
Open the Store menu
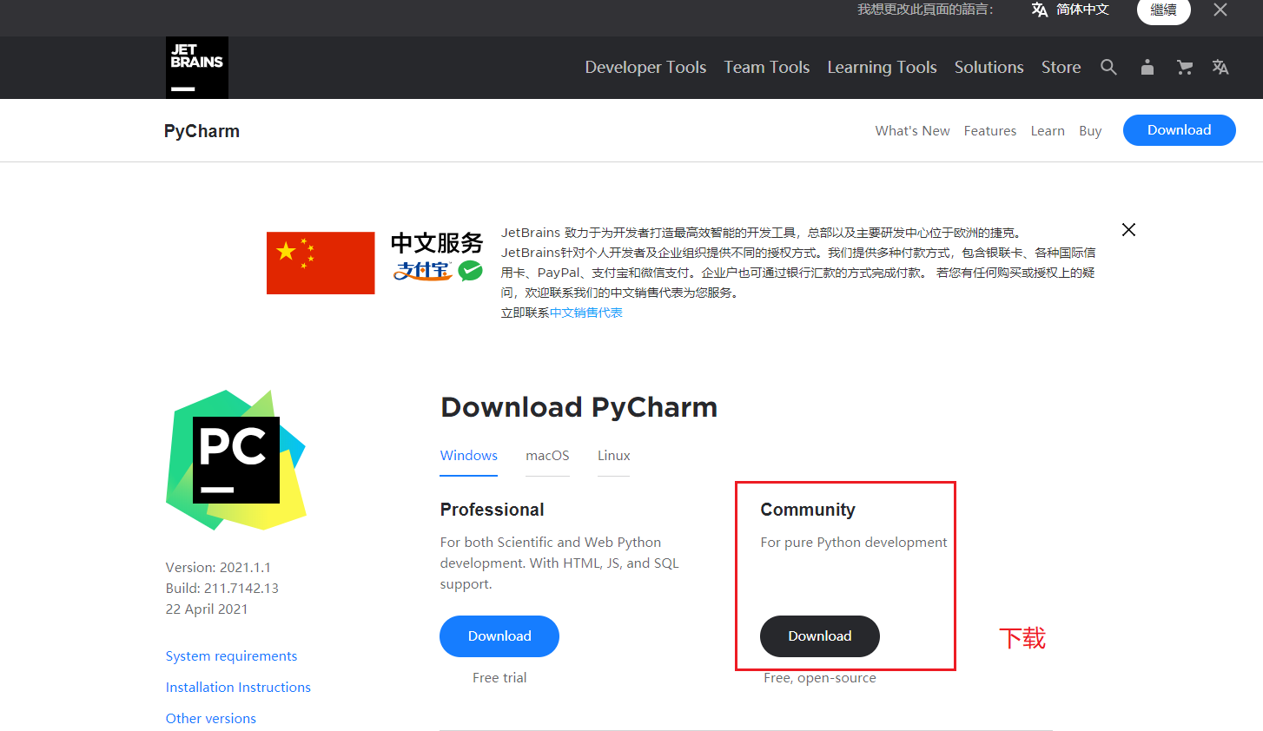click(x=1061, y=67)
